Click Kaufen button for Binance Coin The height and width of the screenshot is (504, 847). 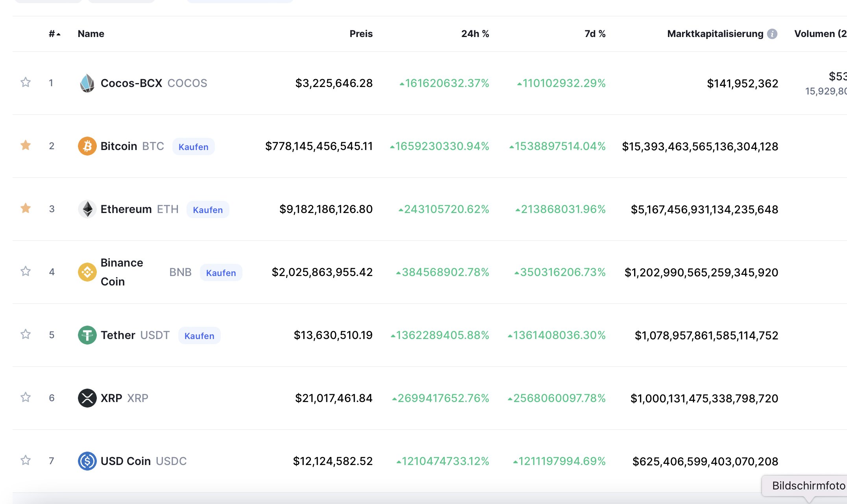221,272
